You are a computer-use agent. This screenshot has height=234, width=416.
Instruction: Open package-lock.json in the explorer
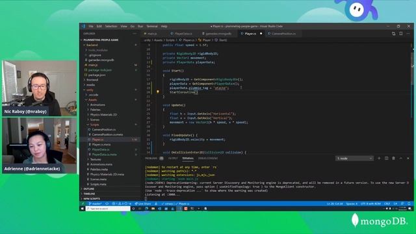click(99, 70)
